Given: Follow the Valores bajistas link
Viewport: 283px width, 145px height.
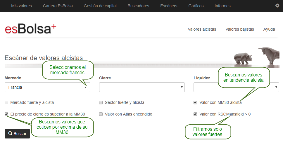Looking at the screenshot, I should 239,29.
